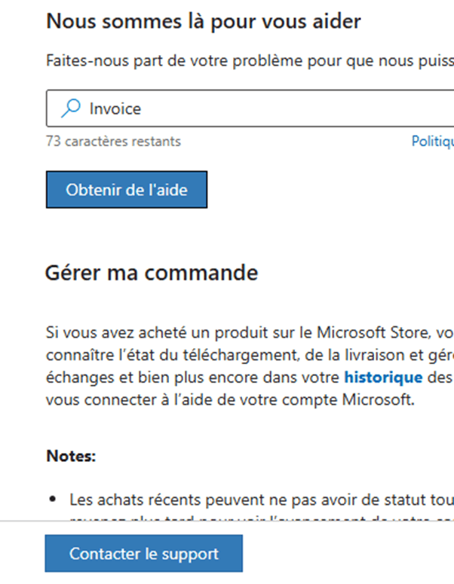This screenshot has width=454, height=584.
Task: Click the bullet point before Les achats récents
Action: tap(53, 499)
